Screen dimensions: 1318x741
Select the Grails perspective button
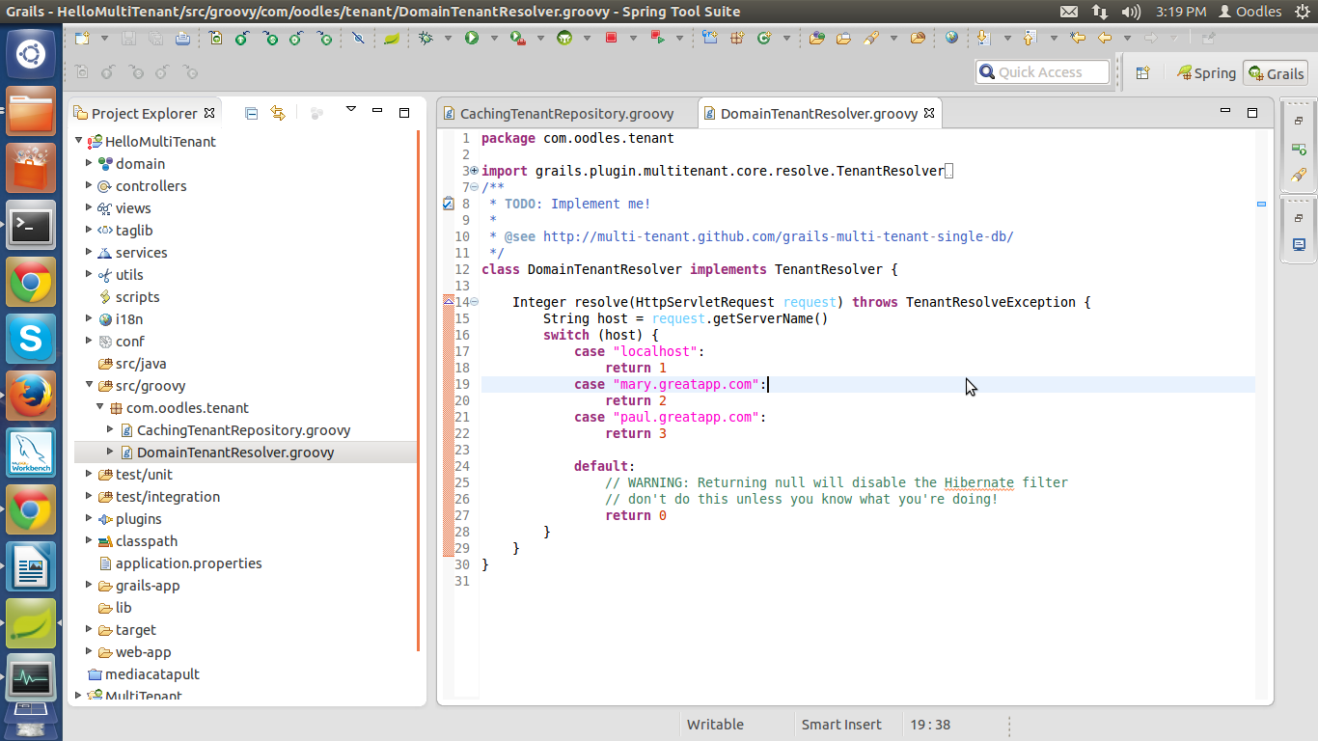1276,73
